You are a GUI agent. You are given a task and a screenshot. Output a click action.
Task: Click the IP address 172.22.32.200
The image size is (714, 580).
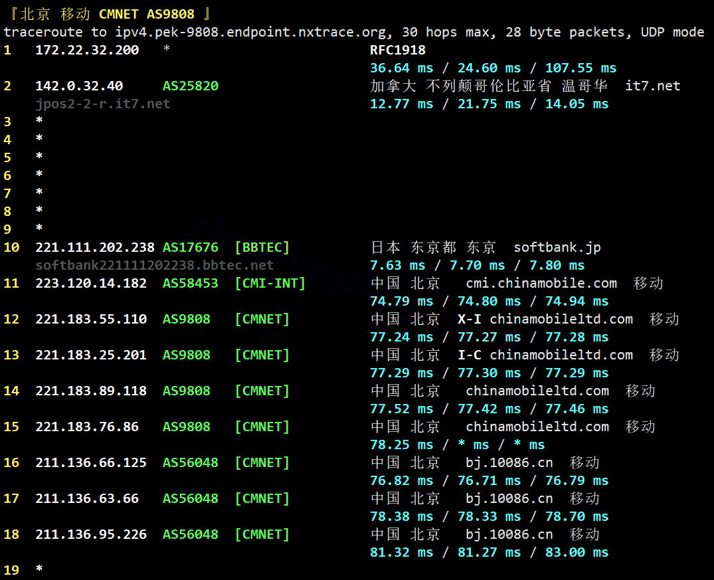click(87, 50)
